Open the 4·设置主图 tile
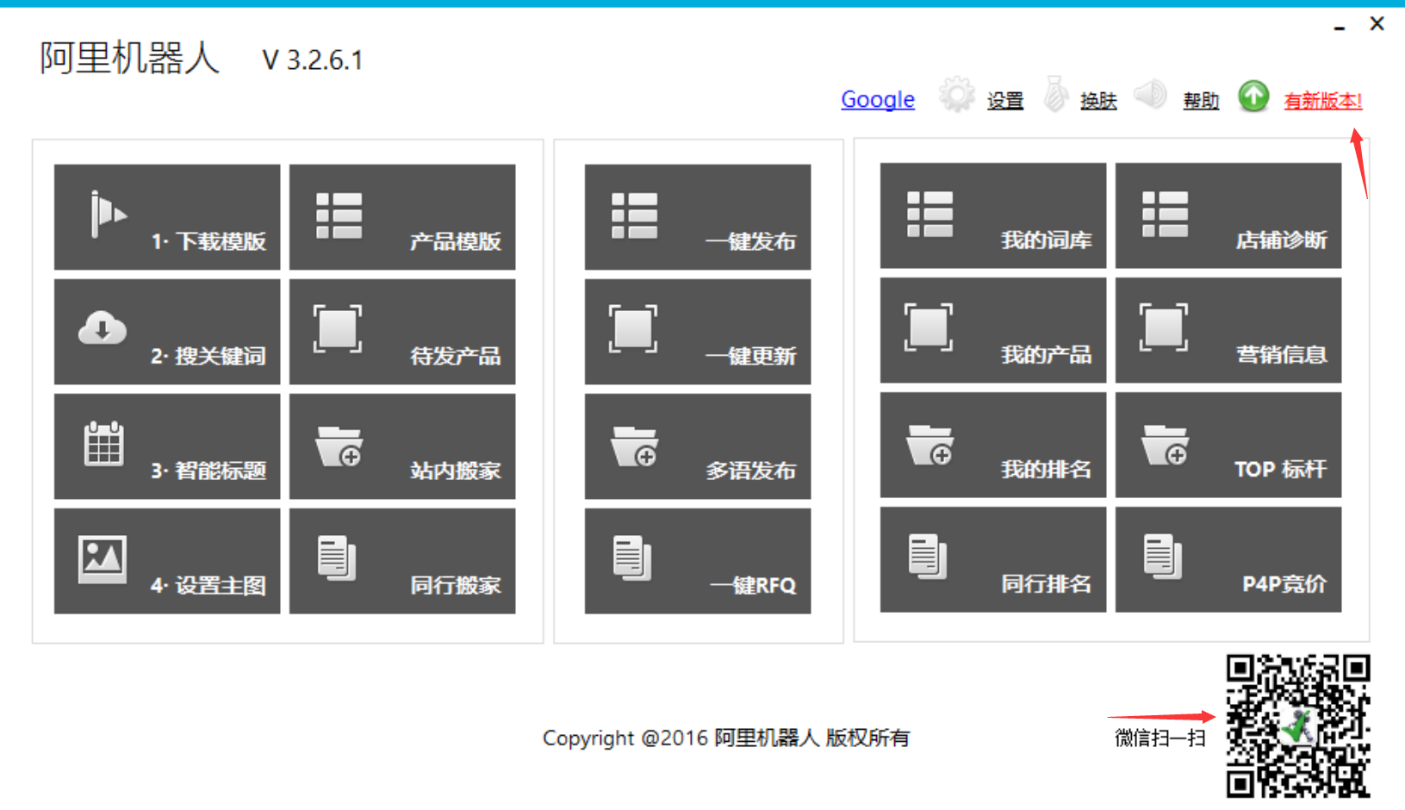The width and height of the screenshot is (1405, 810). click(167, 561)
